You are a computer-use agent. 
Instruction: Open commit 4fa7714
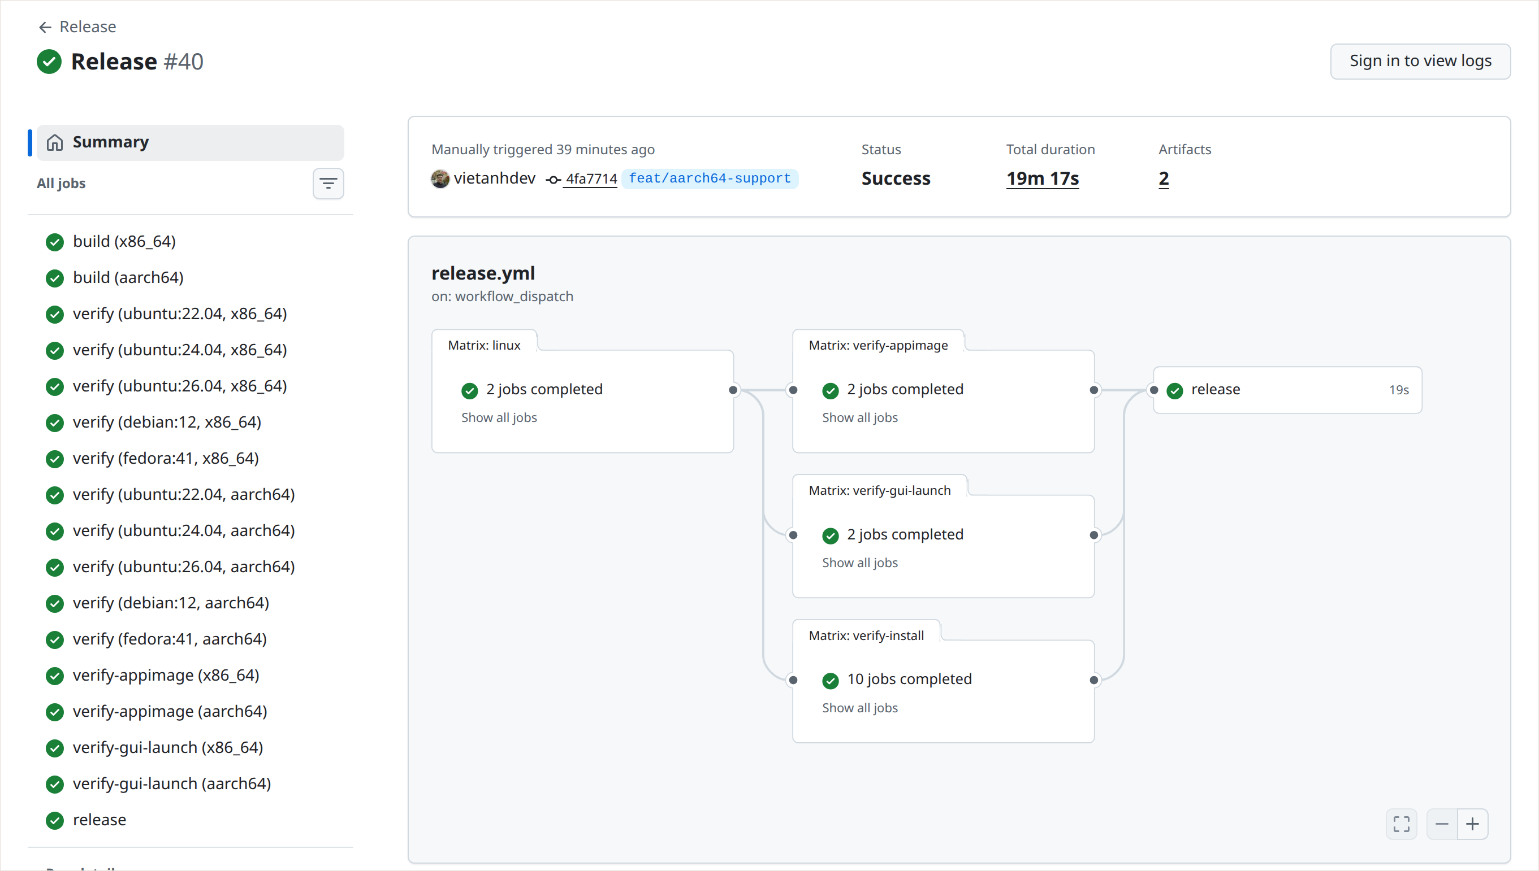[x=591, y=179]
